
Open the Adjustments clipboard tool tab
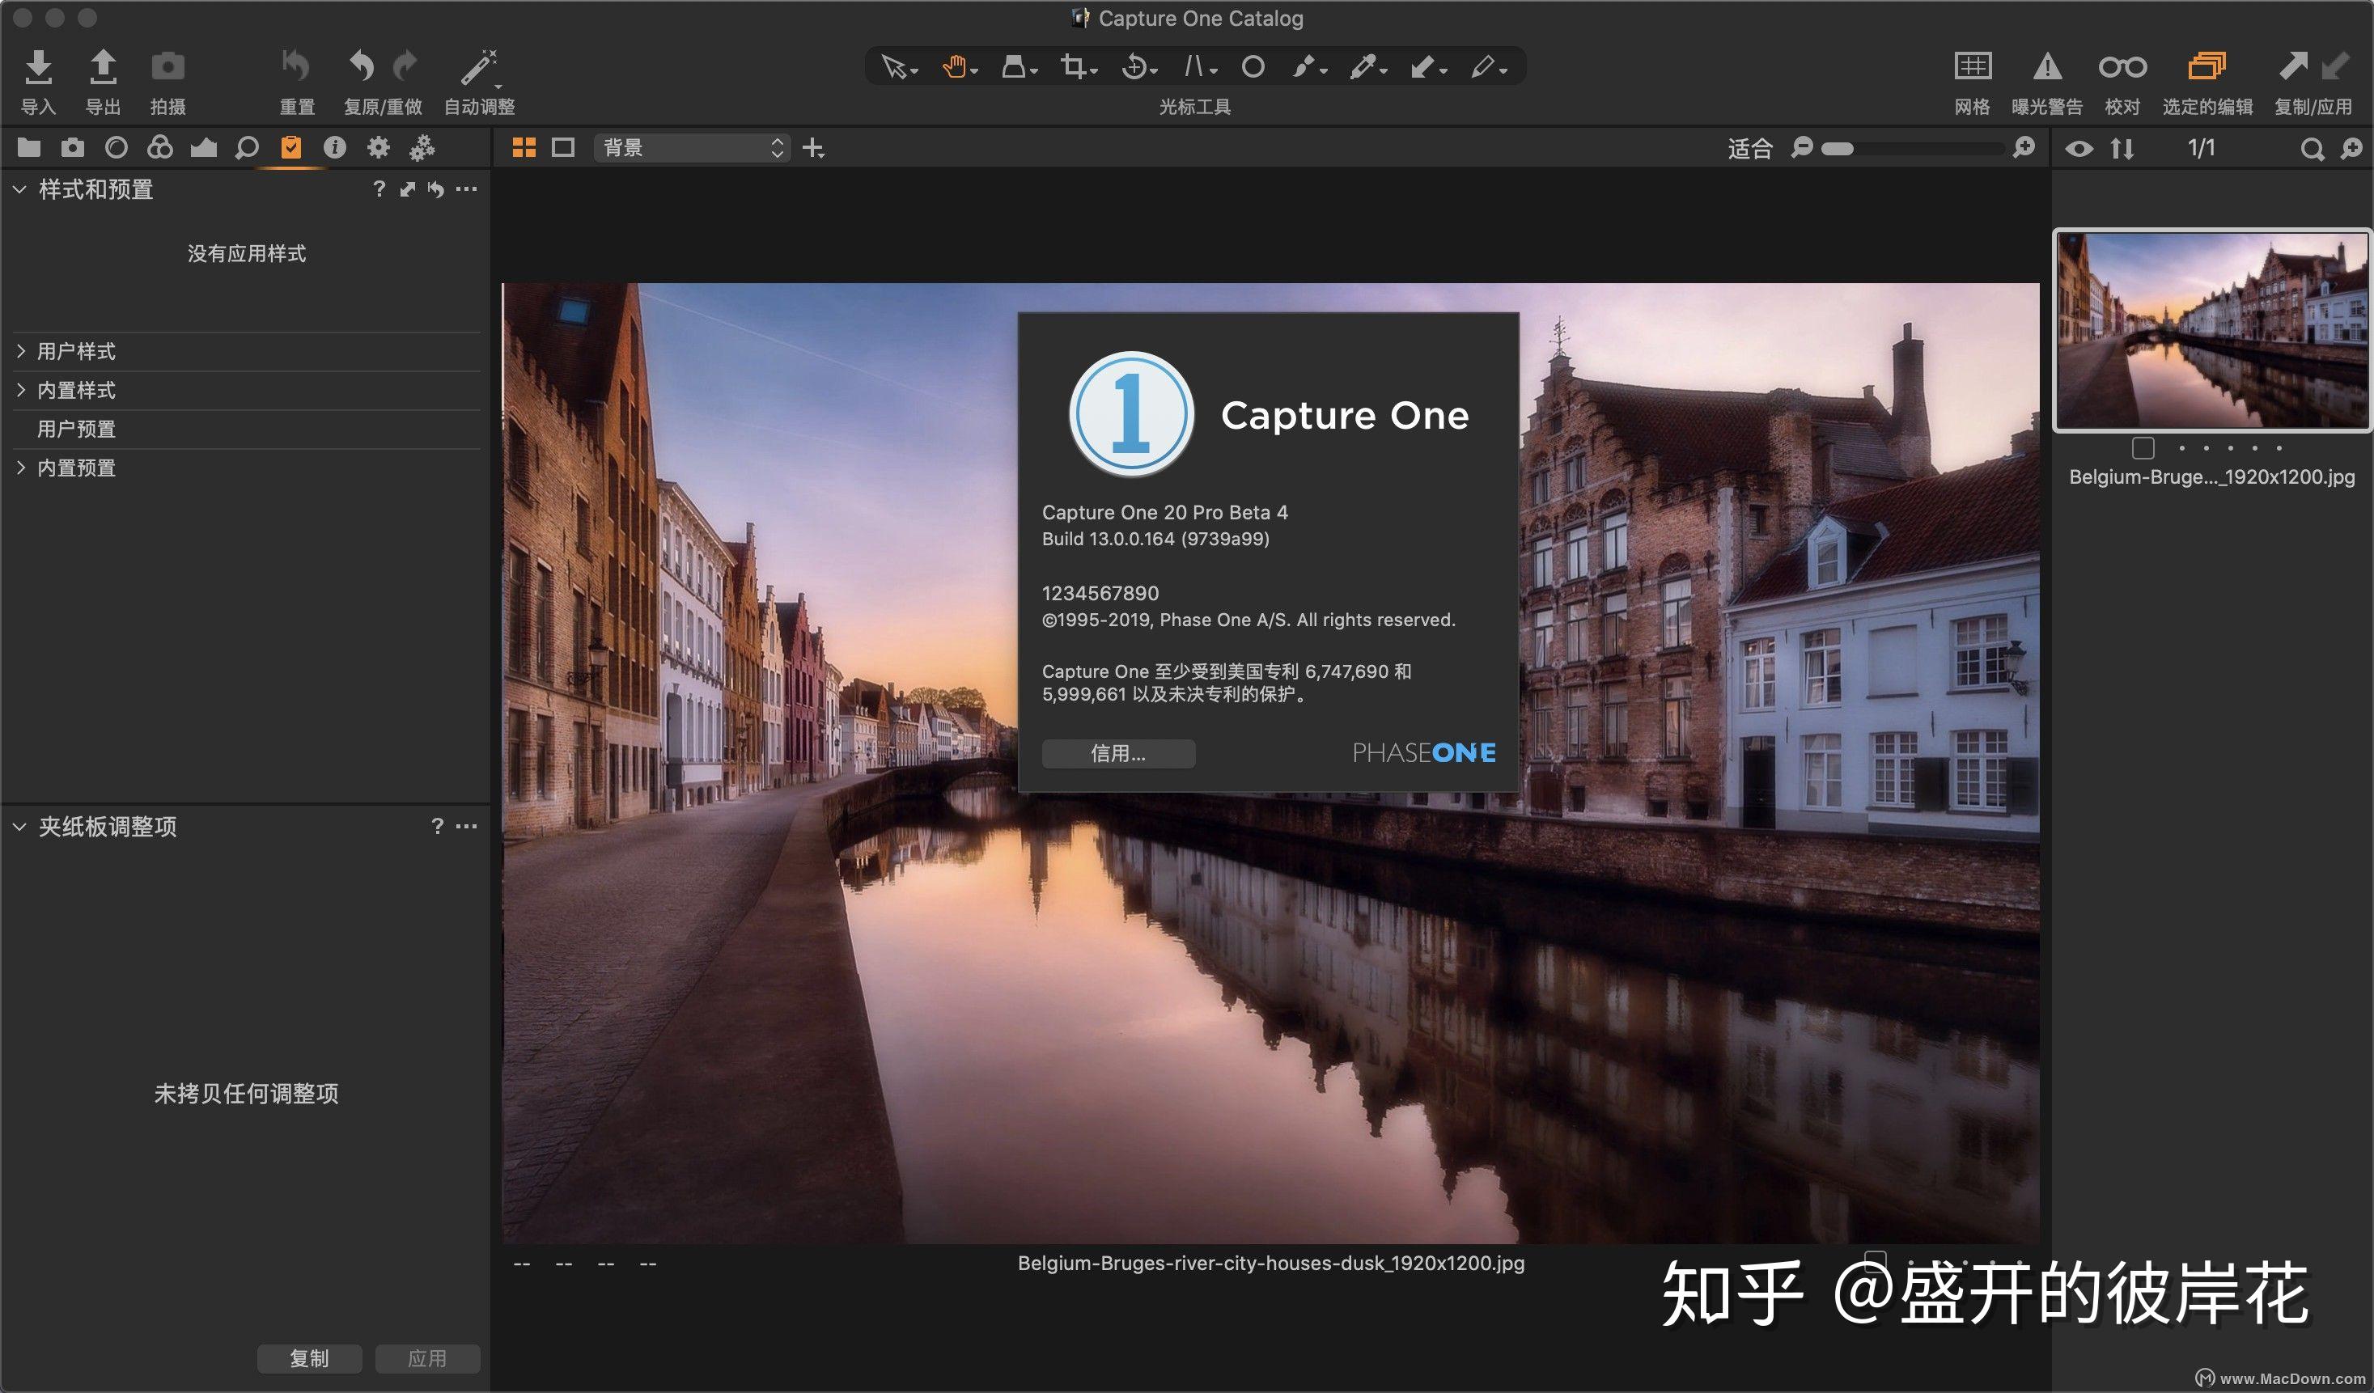coord(291,148)
